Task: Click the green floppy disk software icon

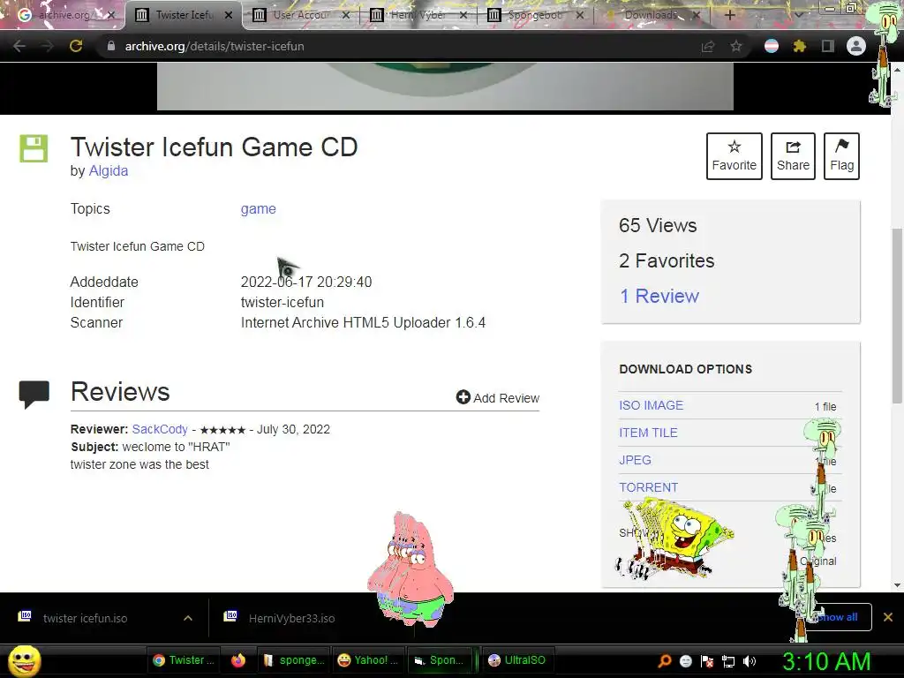Action: pos(34,148)
